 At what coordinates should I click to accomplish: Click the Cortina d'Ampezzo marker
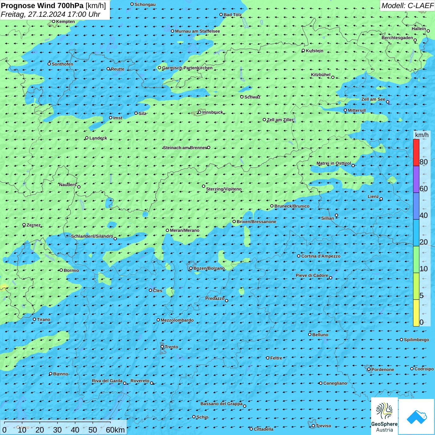(x=299, y=256)
